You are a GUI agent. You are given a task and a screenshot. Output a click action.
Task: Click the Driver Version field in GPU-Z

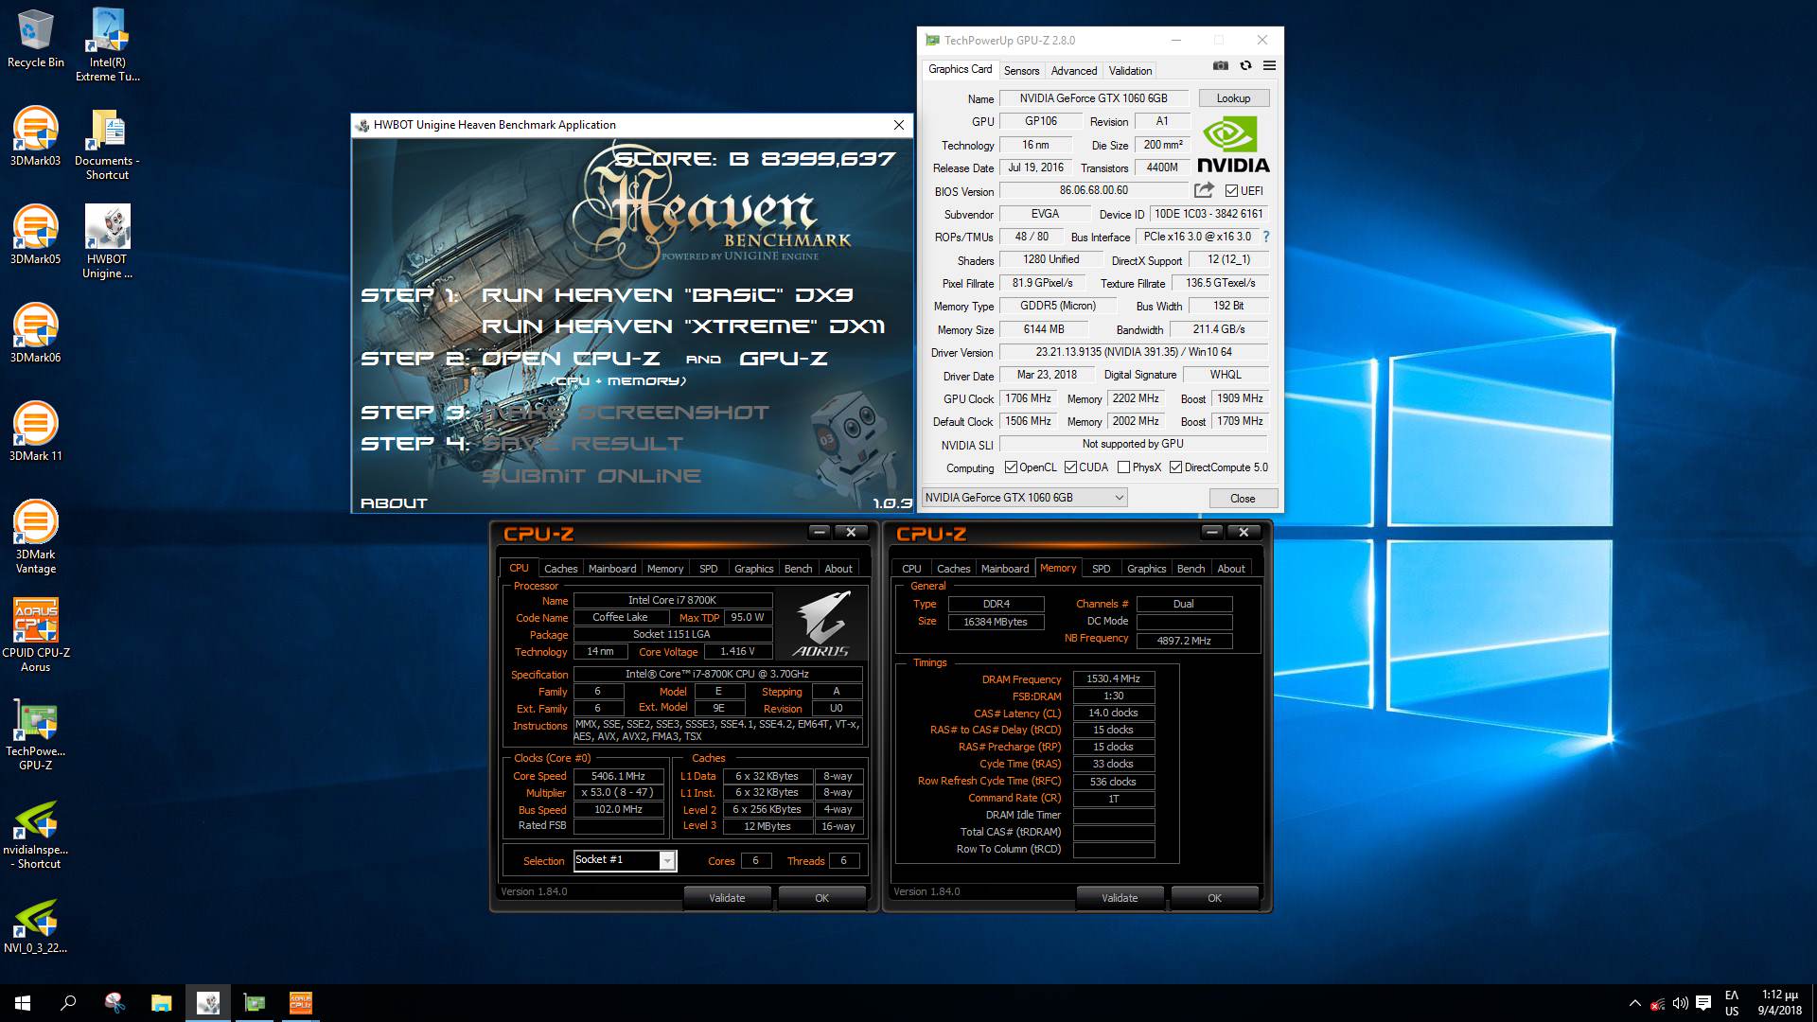pos(1134,352)
